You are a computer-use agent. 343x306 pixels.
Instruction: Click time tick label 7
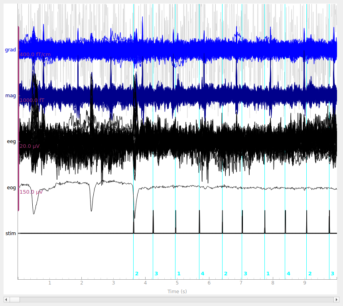coord(241,283)
